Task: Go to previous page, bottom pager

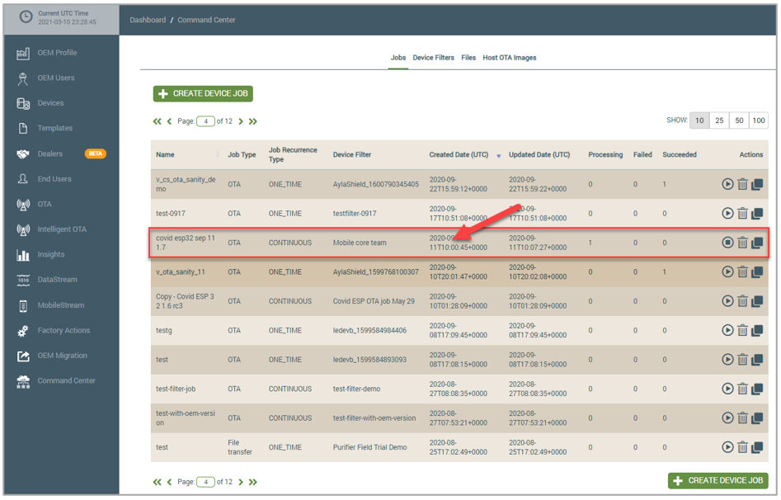Action: pyautogui.click(x=169, y=482)
